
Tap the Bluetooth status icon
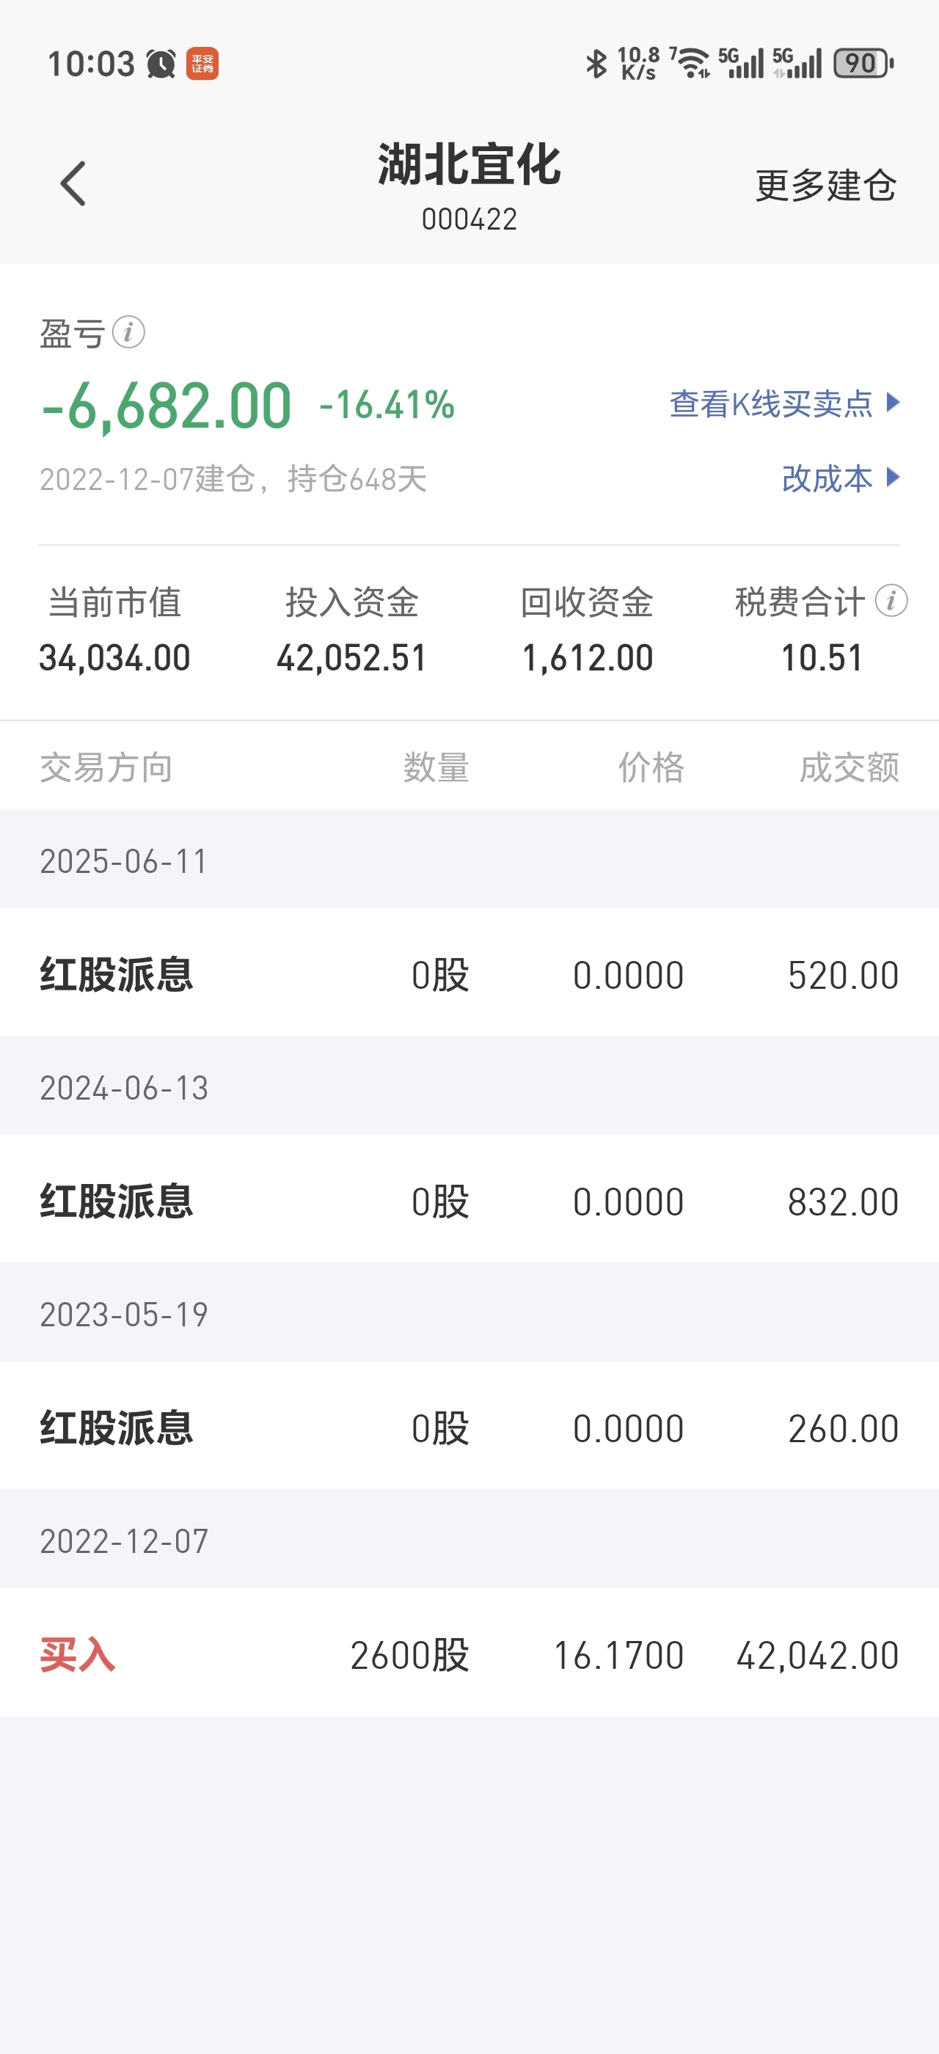tap(596, 64)
